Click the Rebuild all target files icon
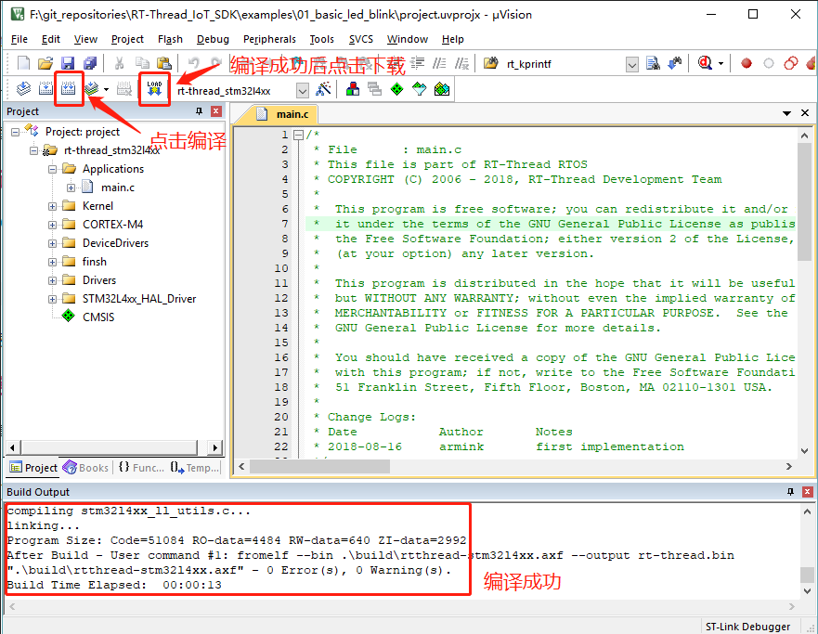The width and height of the screenshot is (818, 634). pyautogui.click(x=69, y=89)
